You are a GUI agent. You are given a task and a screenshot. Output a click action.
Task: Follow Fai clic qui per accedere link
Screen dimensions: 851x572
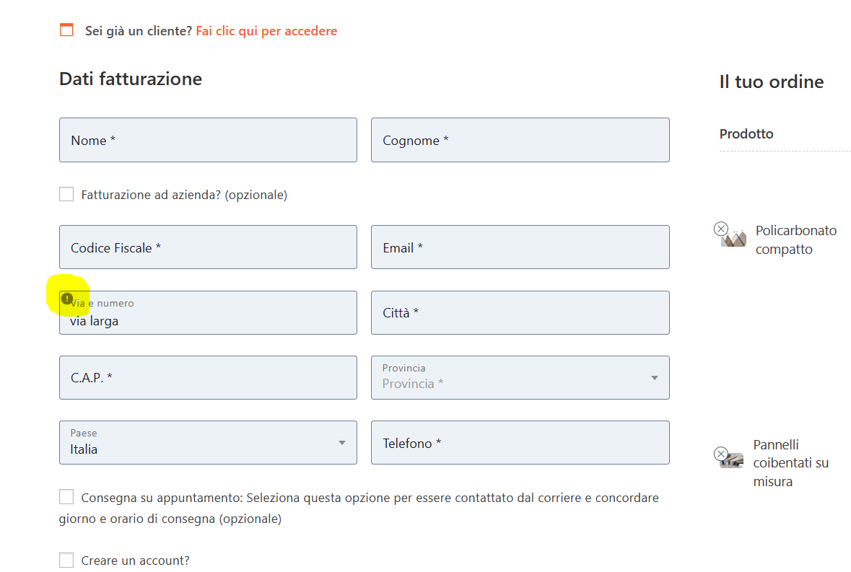point(266,31)
